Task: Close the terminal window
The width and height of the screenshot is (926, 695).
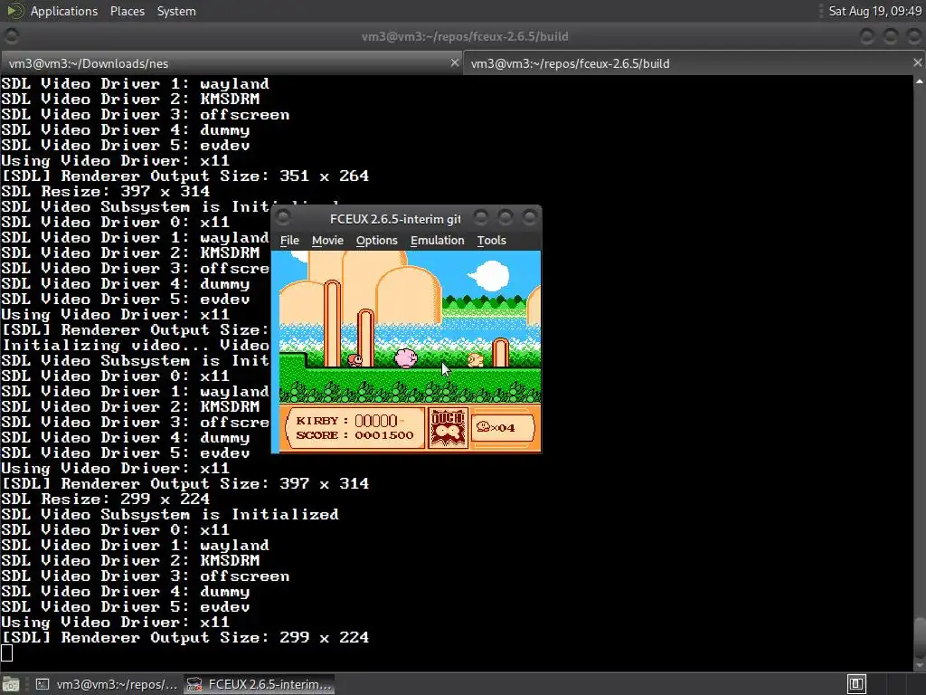Action: pyautogui.click(x=913, y=36)
